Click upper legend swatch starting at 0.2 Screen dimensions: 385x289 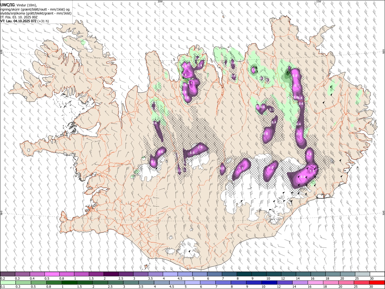tap(8, 274)
